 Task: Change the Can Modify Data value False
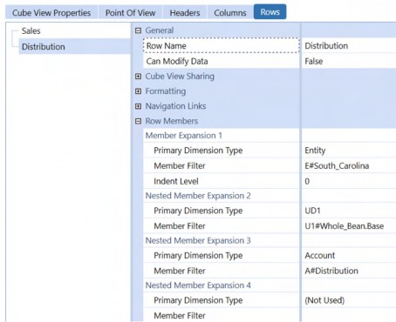[349, 61]
